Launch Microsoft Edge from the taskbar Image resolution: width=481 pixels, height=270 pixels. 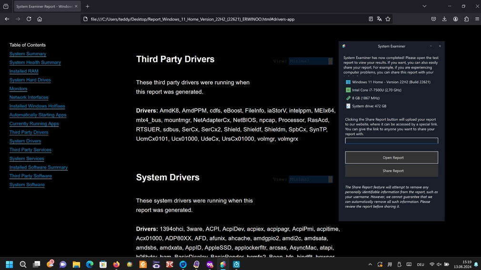click(90, 264)
